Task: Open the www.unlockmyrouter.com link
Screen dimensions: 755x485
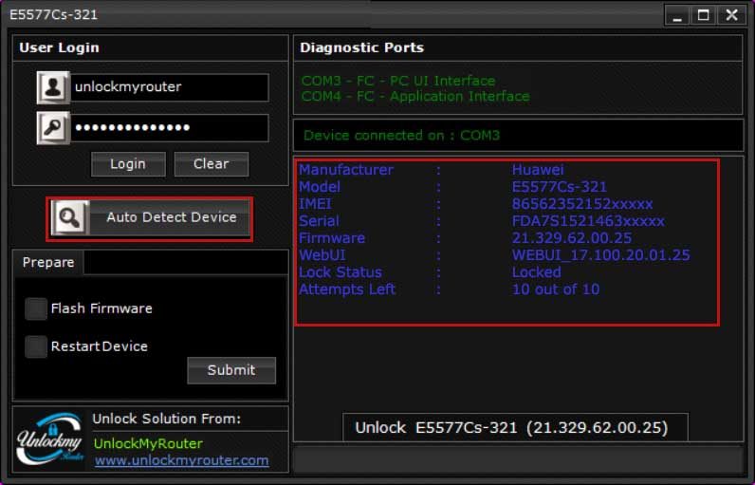Action: (x=182, y=460)
